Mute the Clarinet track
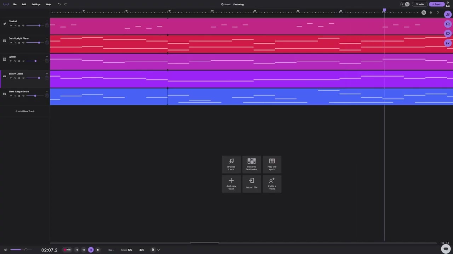 (11, 25)
